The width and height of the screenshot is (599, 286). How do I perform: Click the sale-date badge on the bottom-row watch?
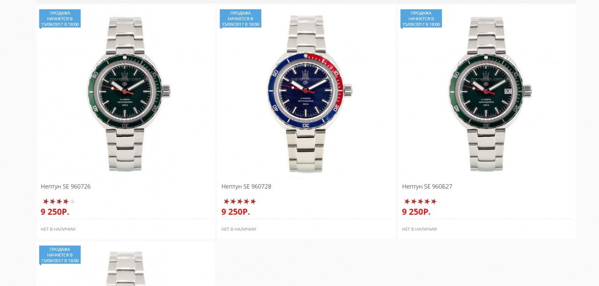point(60,255)
